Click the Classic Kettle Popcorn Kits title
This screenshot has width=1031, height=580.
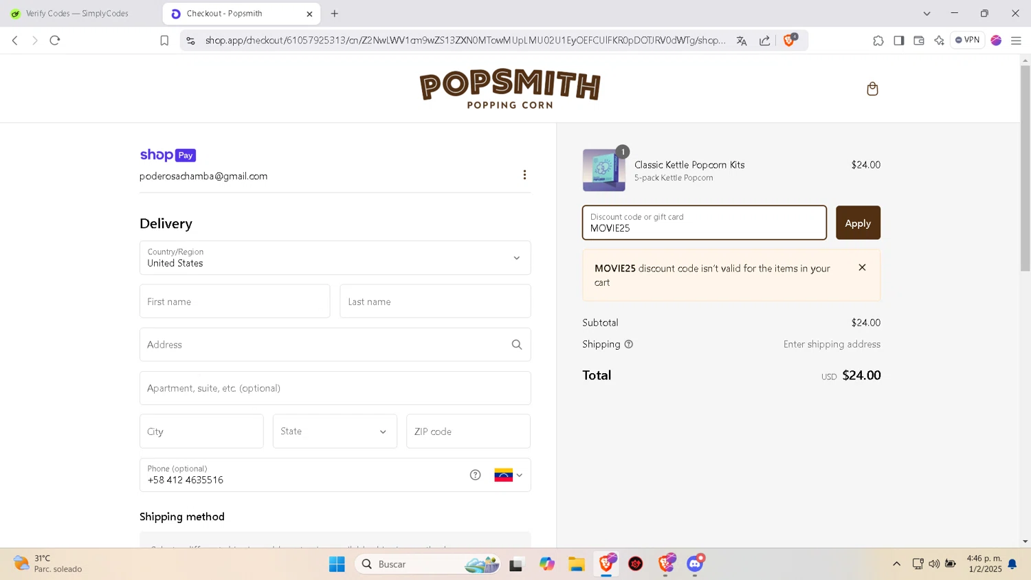689,165
